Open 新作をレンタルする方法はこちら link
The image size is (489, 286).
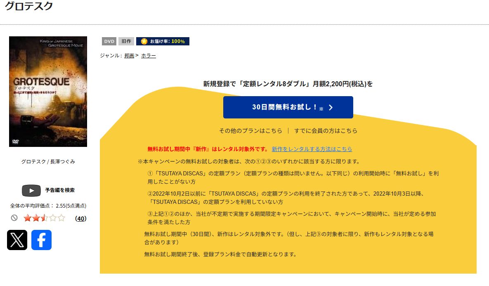click(x=312, y=149)
